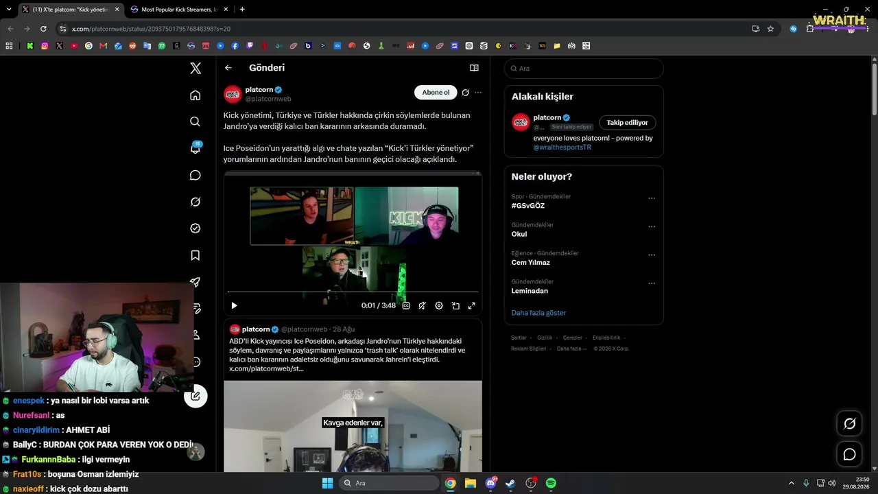
Task: Seek on the video progress bar
Action: click(353, 292)
